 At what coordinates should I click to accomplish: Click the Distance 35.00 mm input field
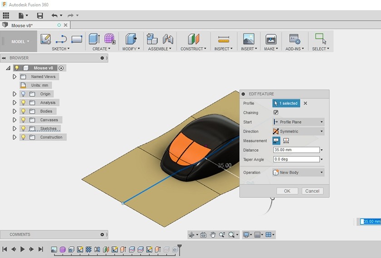296,150
